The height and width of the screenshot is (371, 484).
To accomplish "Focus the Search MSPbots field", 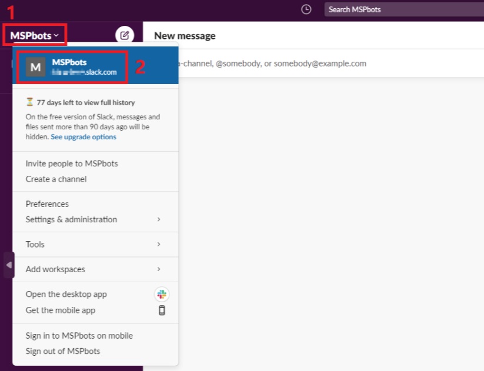I will click(x=404, y=9).
